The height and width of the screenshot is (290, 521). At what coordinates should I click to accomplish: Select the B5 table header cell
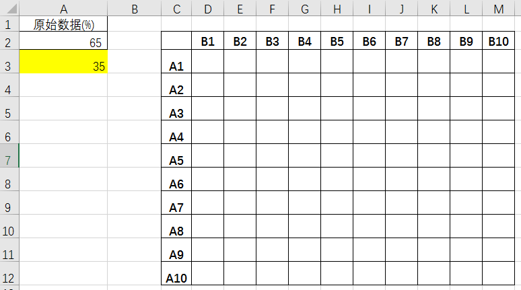(x=337, y=40)
